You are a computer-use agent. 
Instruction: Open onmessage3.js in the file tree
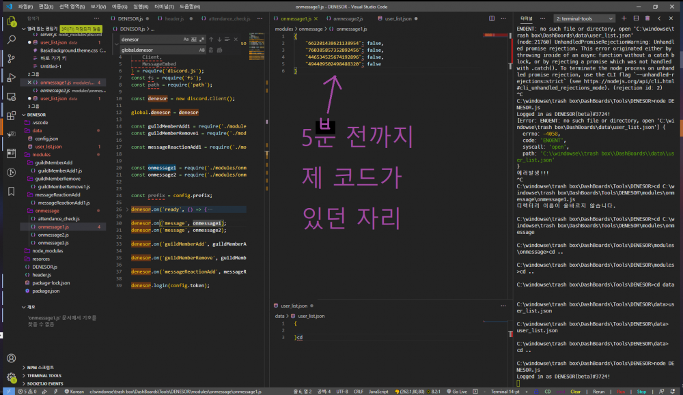[53, 243]
